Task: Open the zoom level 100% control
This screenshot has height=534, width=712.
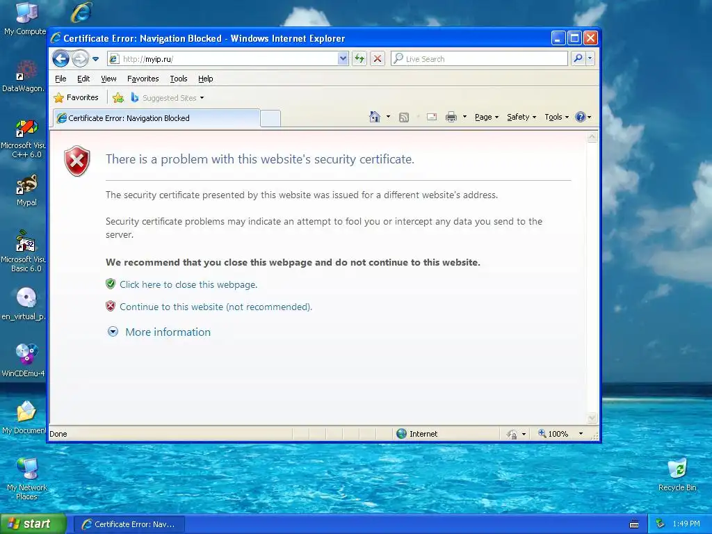Action: coord(553,434)
